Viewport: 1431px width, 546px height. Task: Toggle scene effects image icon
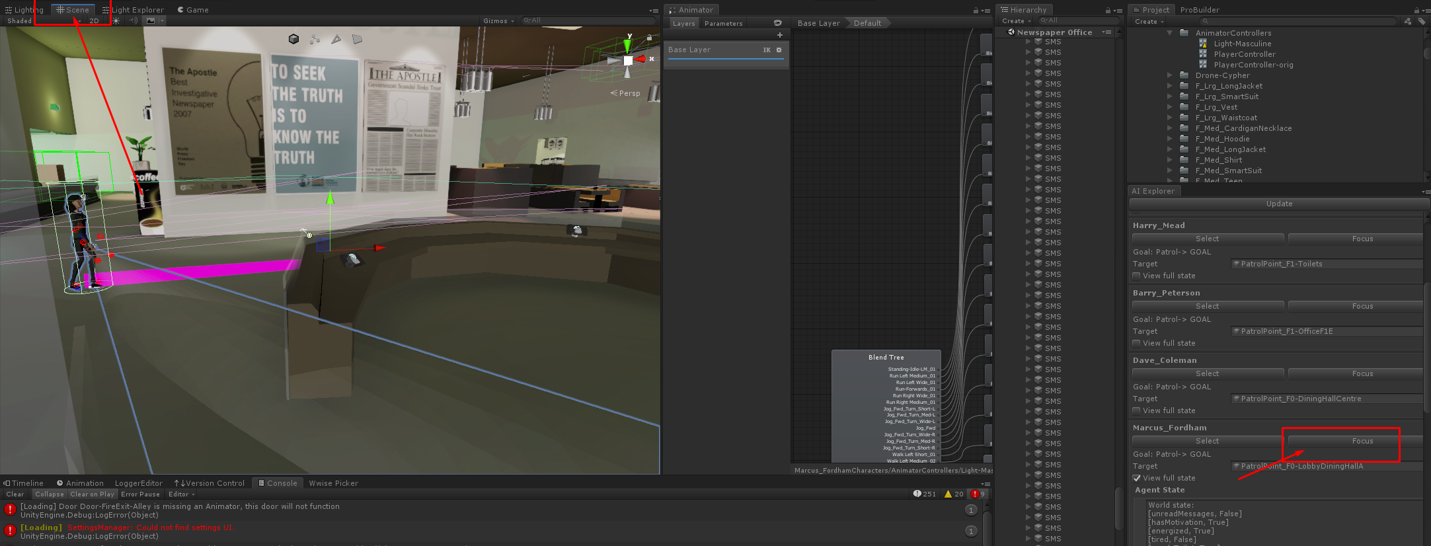151,21
